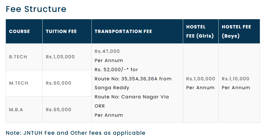Click the Rs.1,10,000 boys hostel fee
This screenshot has height=139, width=277.
coord(236,79)
